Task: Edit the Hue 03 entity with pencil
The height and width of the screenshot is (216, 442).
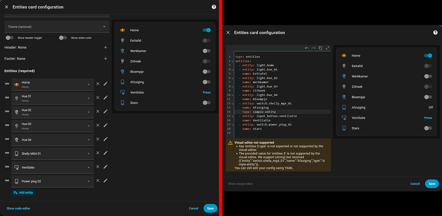Action: click(105, 125)
